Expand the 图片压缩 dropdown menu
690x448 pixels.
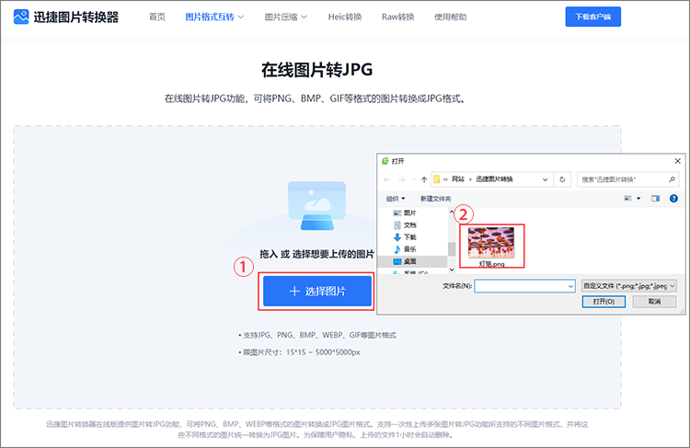(x=285, y=17)
